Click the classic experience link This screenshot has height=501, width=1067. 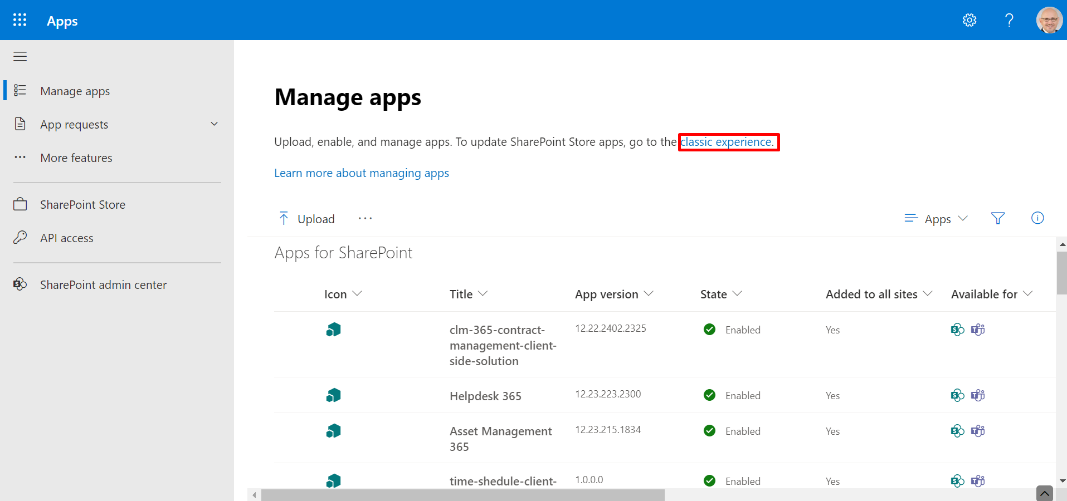pyautogui.click(x=727, y=142)
